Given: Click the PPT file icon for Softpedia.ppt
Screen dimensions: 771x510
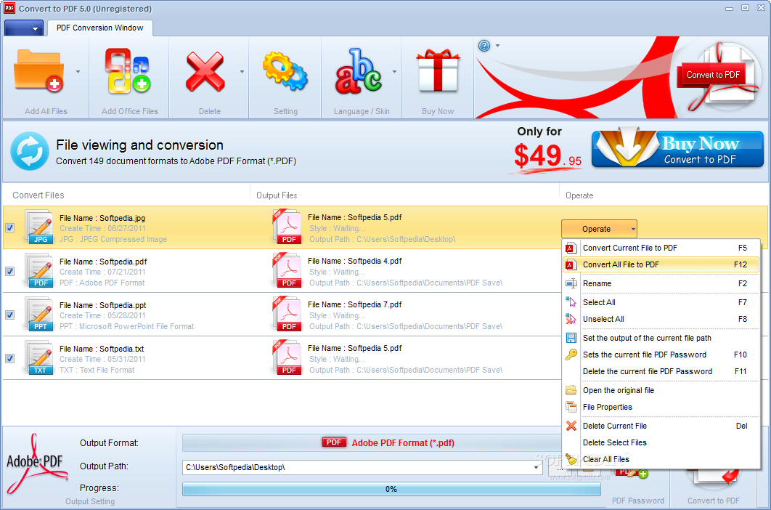Looking at the screenshot, I should coord(39,314).
